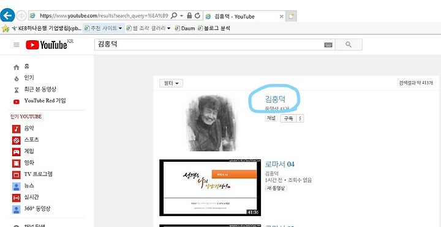Open the Daum bookmark
The width and height of the screenshot is (441, 227).
pyautogui.click(x=185, y=28)
